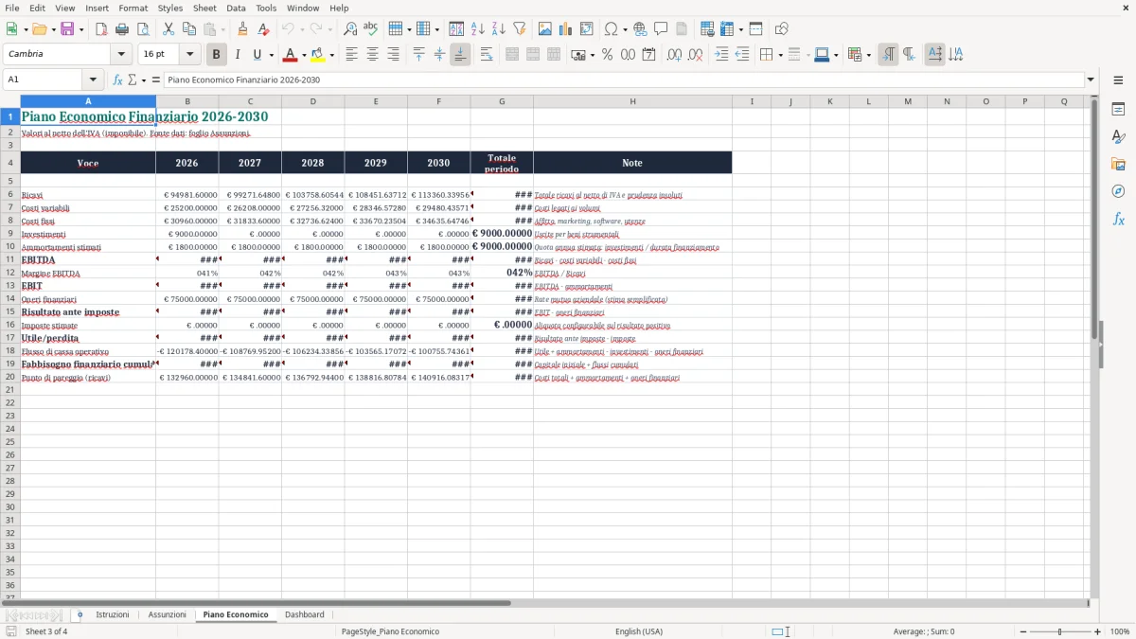The width and height of the screenshot is (1136, 639).
Task: Toggle Align Right
Action: (x=393, y=55)
